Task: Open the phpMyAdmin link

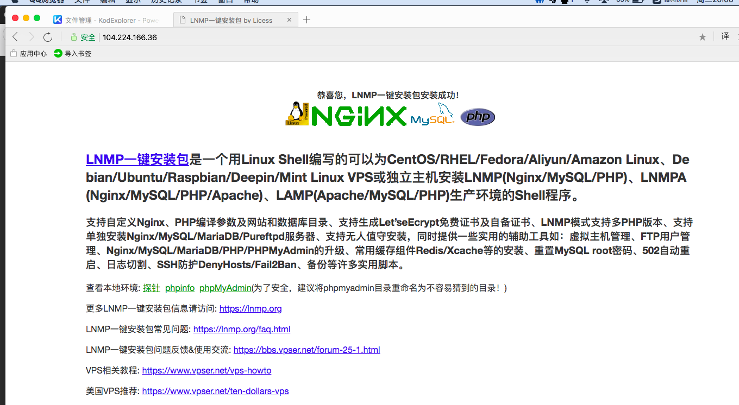Action: pos(225,288)
